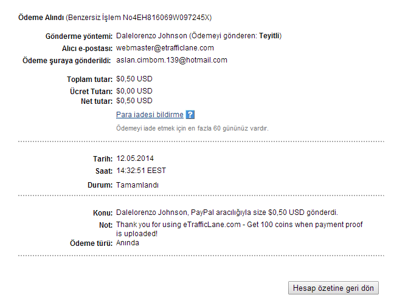Click the status text Tamamlandı

pos(137,185)
